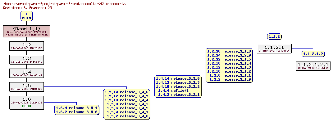
Task: Click tag 1.2.8 release_3_1_1
Action: (x=230, y=75)
